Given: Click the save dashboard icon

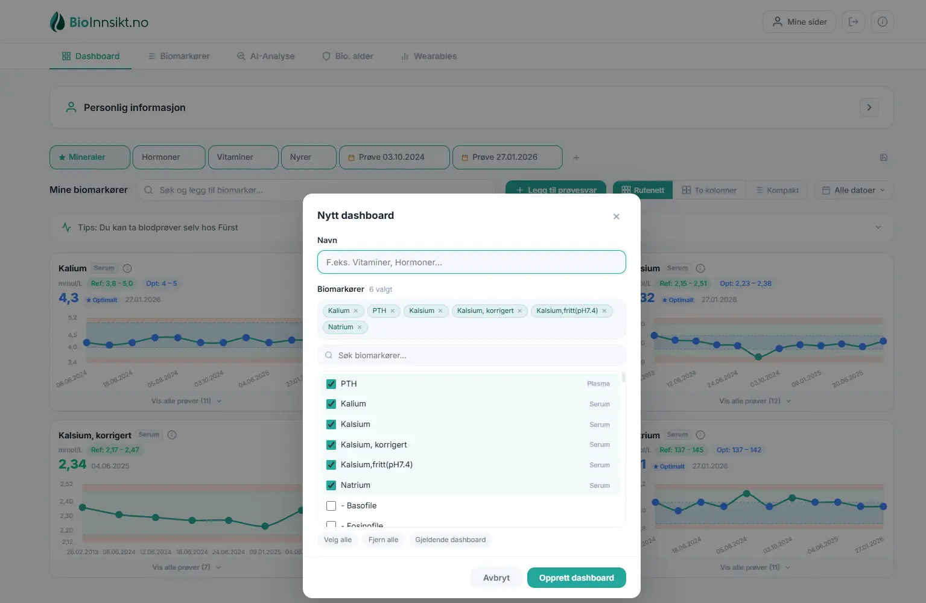Looking at the screenshot, I should pyautogui.click(x=884, y=158).
